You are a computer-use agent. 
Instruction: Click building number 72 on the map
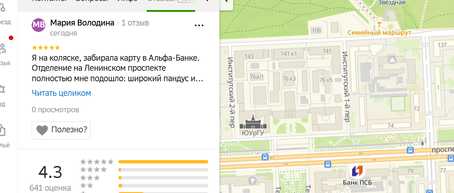tap(417, 109)
